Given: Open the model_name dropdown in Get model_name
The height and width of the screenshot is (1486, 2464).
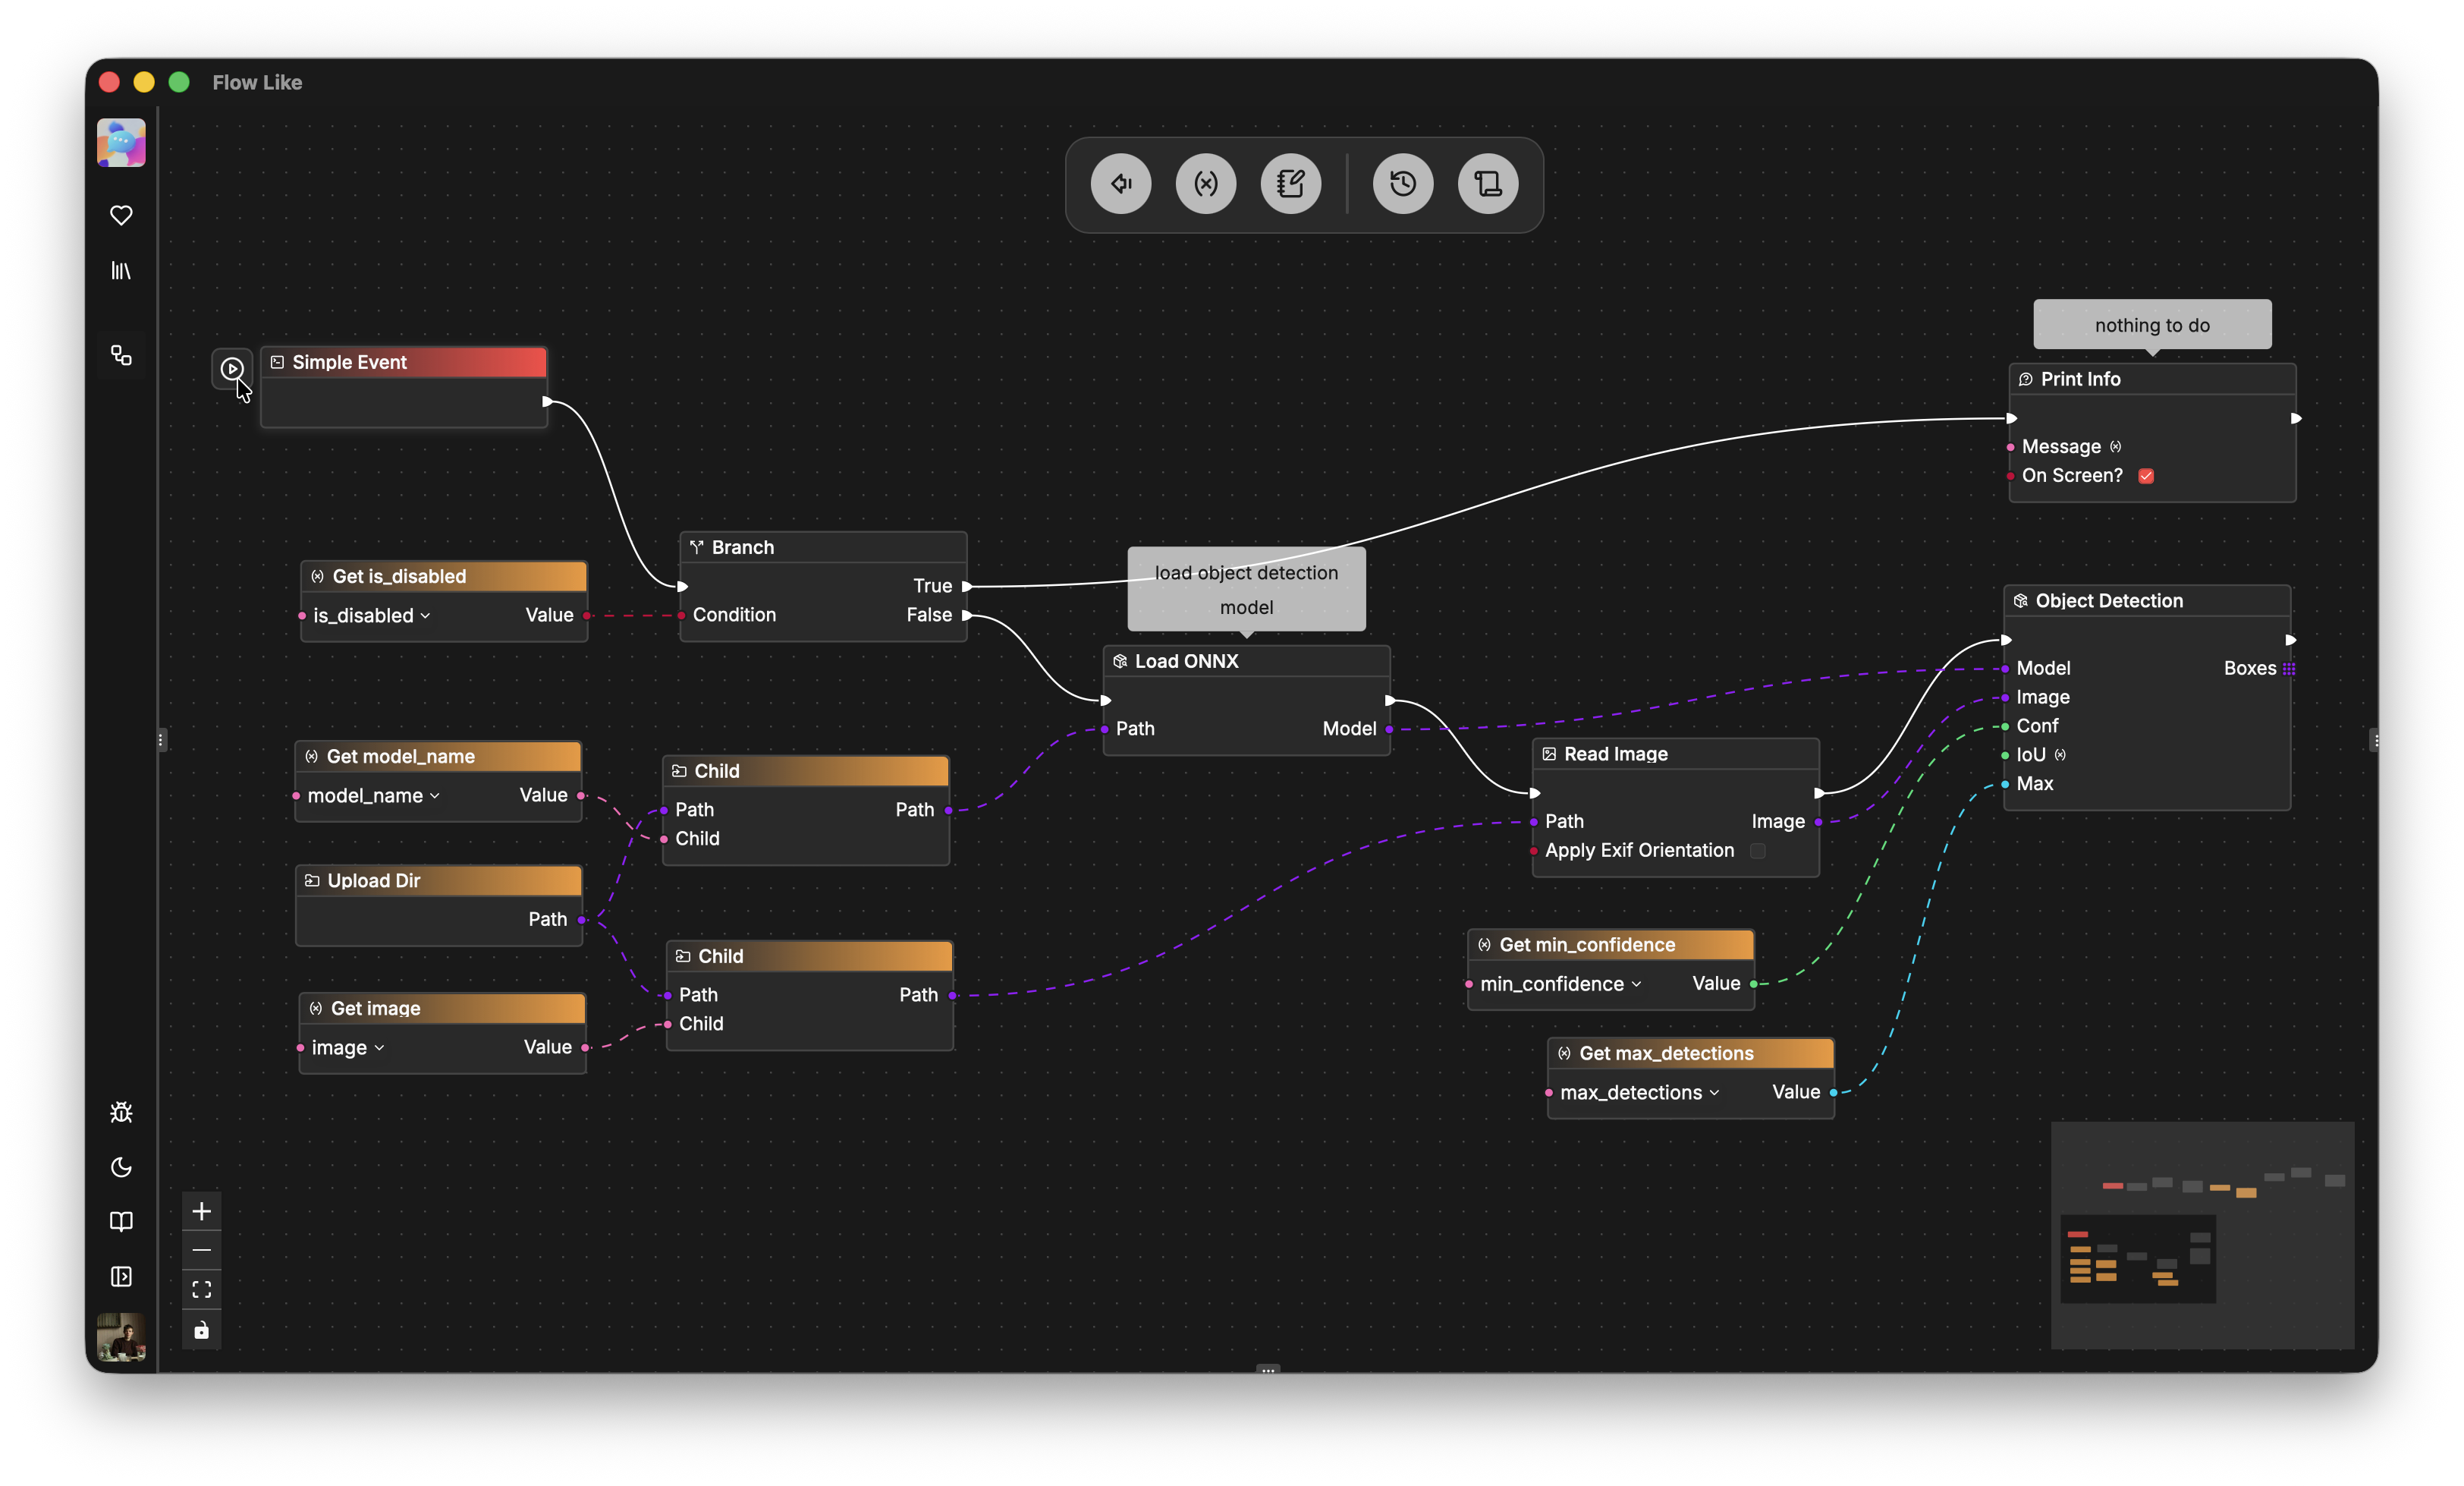Looking at the screenshot, I should (x=434, y=795).
